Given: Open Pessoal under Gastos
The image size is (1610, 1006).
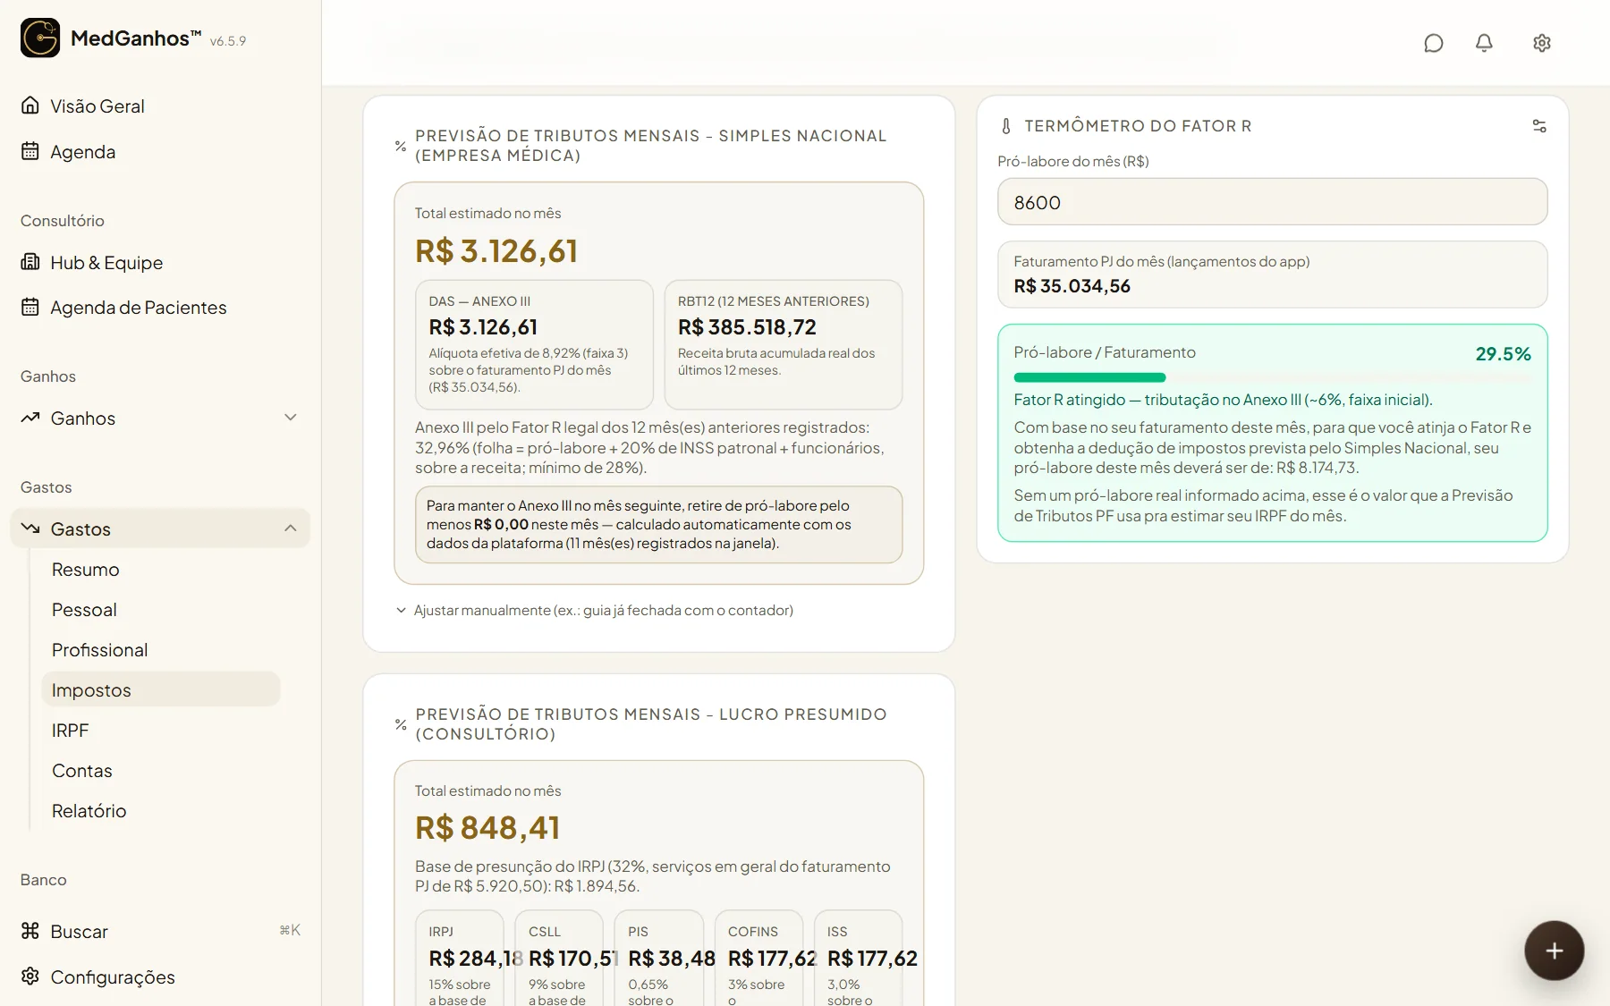Looking at the screenshot, I should (x=84, y=610).
